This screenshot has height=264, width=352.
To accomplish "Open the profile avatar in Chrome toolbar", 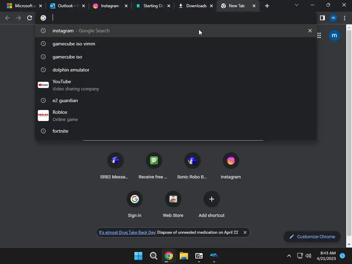I will pyautogui.click(x=333, y=18).
